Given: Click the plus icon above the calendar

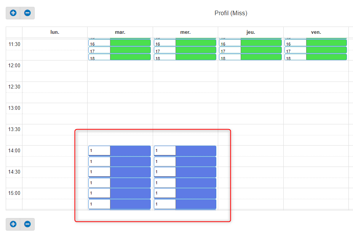Looking at the screenshot, I should pos(13,13).
